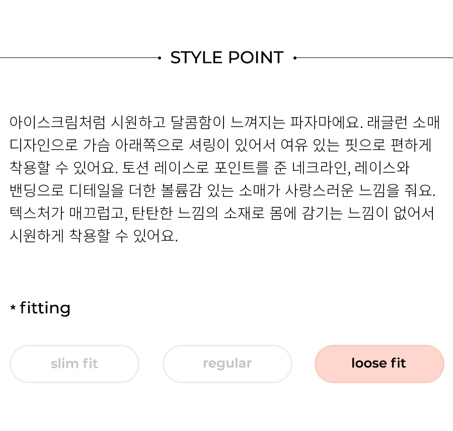The height and width of the screenshot is (431, 453).
Task: Click the dot right of STYLE POINT
Action: [x=294, y=58]
